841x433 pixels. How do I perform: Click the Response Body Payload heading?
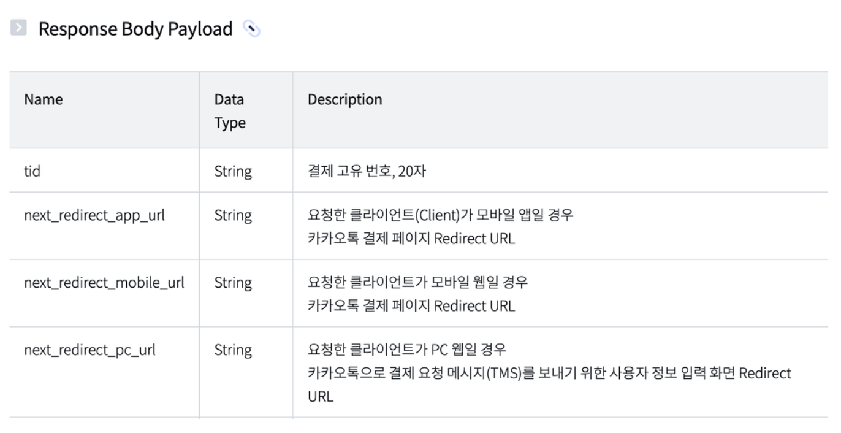(x=135, y=29)
